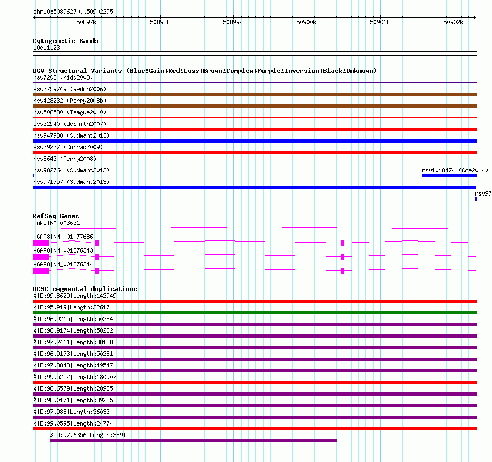
Task: Click the 10q11.23 band label
Action: 46,48
